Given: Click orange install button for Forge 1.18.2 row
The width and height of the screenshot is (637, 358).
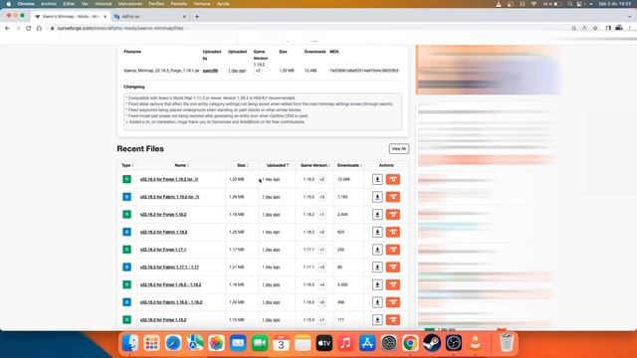Looking at the screenshot, I should pyautogui.click(x=393, y=215).
